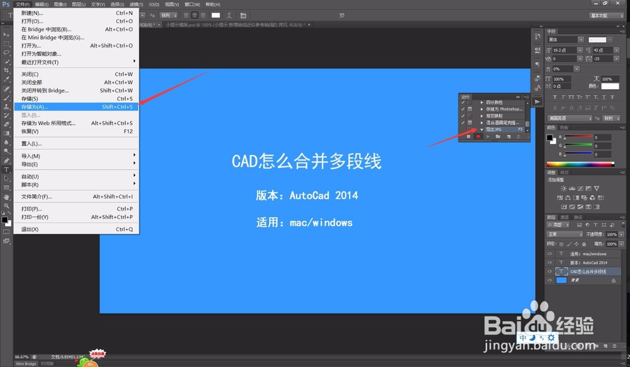Toggle check for 渐变映射 action
The height and width of the screenshot is (367, 630).
(x=463, y=116)
